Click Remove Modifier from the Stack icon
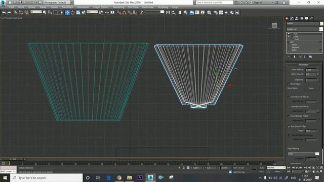The width and height of the screenshot is (324, 182). point(305,57)
